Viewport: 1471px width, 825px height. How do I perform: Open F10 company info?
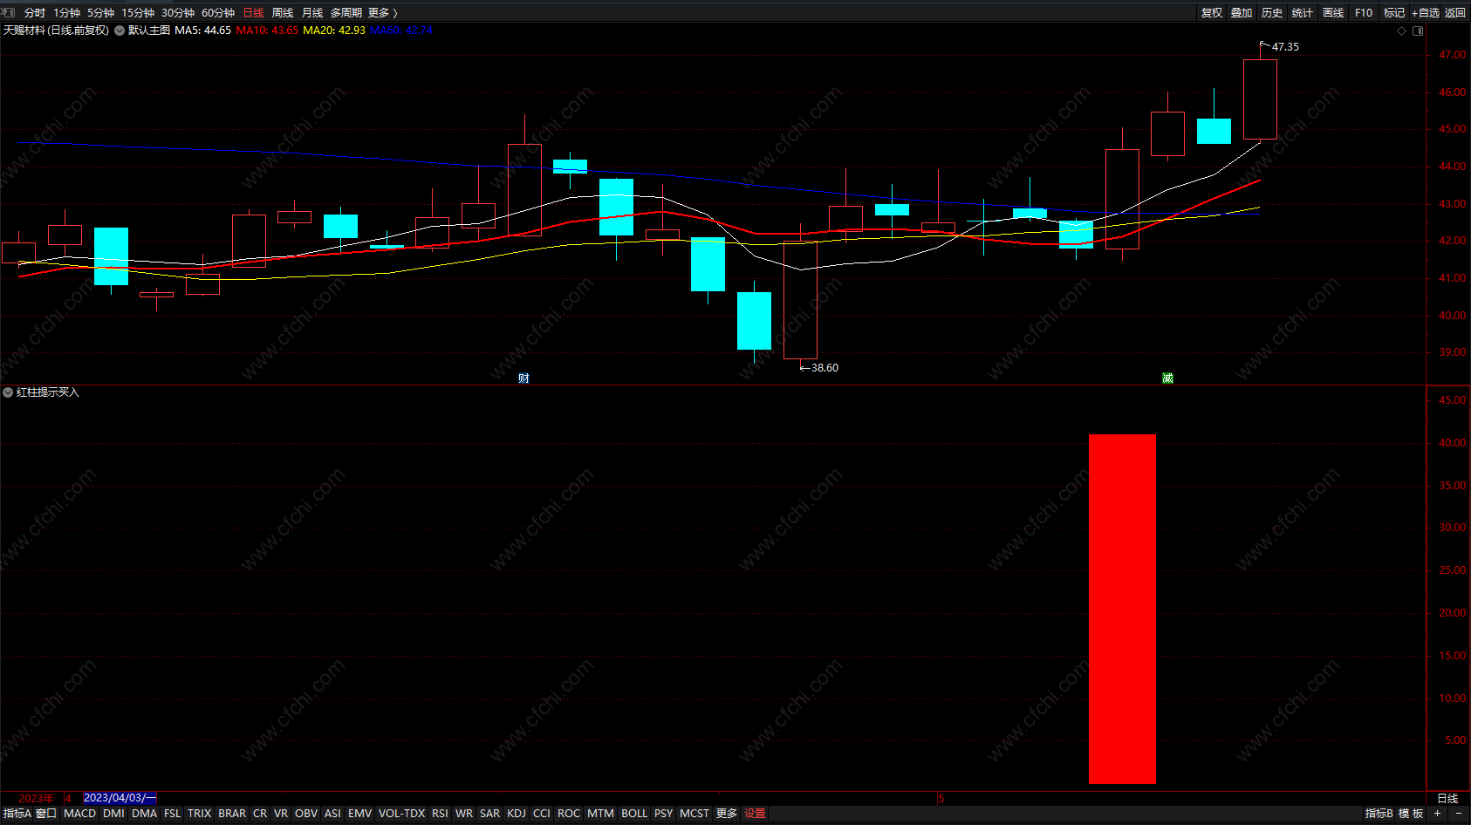(1364, 13)
